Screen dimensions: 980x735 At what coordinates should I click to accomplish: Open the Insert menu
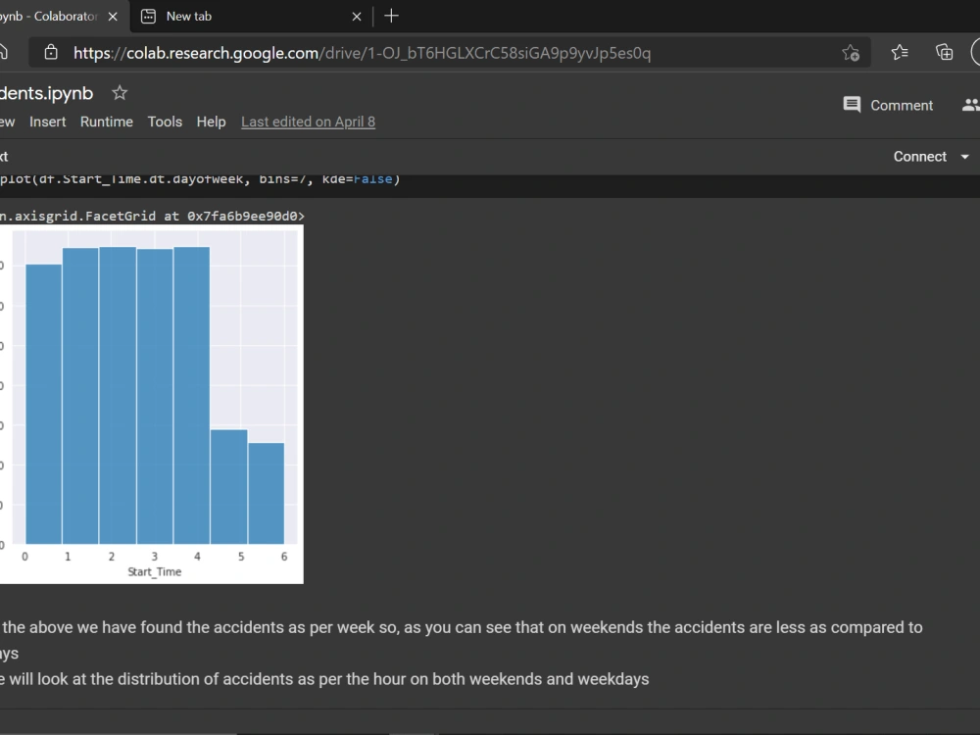coord(47,122)
